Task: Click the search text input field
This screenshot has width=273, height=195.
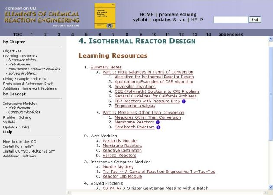Action: point(231,20)
